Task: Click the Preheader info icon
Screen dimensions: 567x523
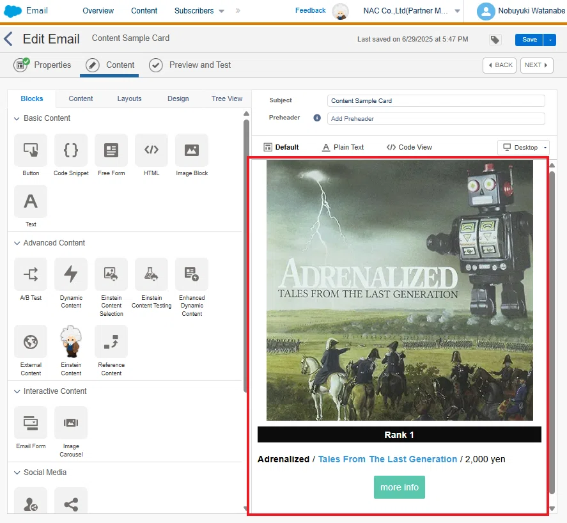Action: click(x=317, y=118)
